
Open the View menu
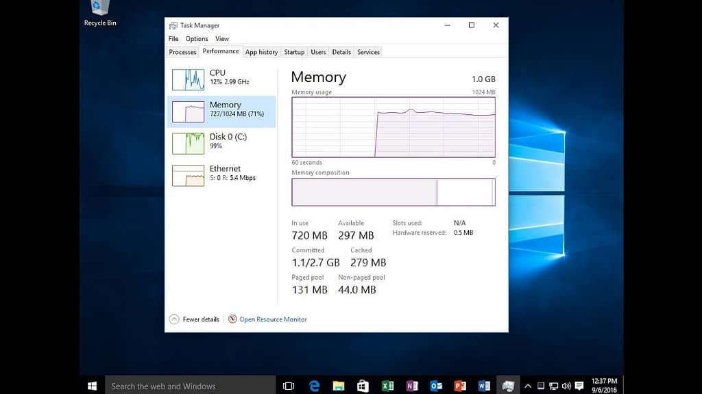[x=221, y=38]
